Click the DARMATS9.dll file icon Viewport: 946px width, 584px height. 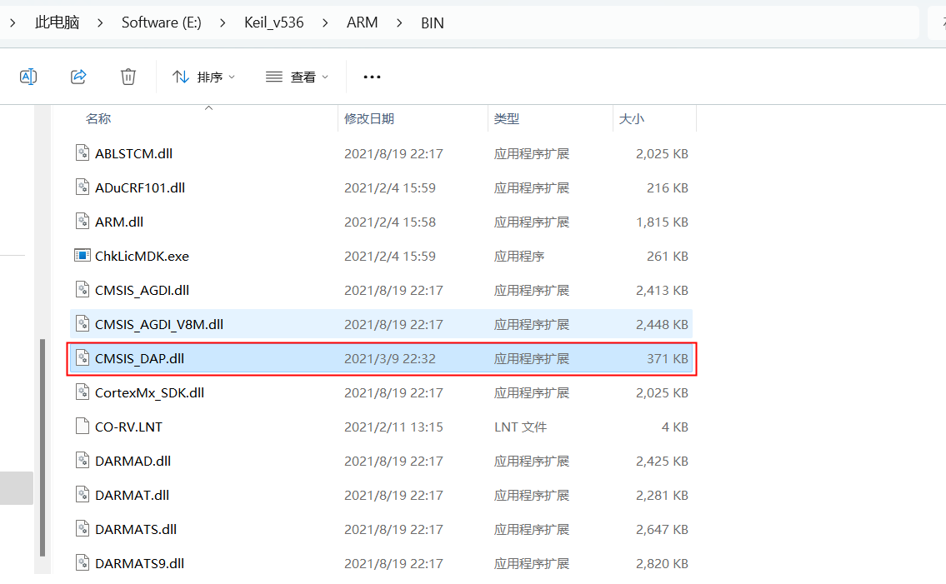[82, 563]
